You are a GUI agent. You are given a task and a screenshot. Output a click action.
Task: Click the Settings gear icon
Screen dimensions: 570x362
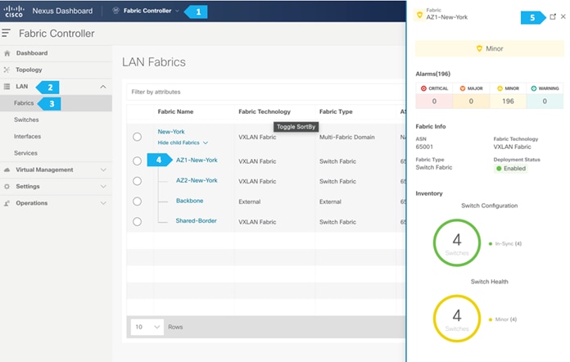7,187
